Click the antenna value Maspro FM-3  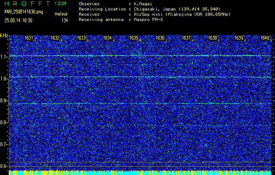(148, 20)
